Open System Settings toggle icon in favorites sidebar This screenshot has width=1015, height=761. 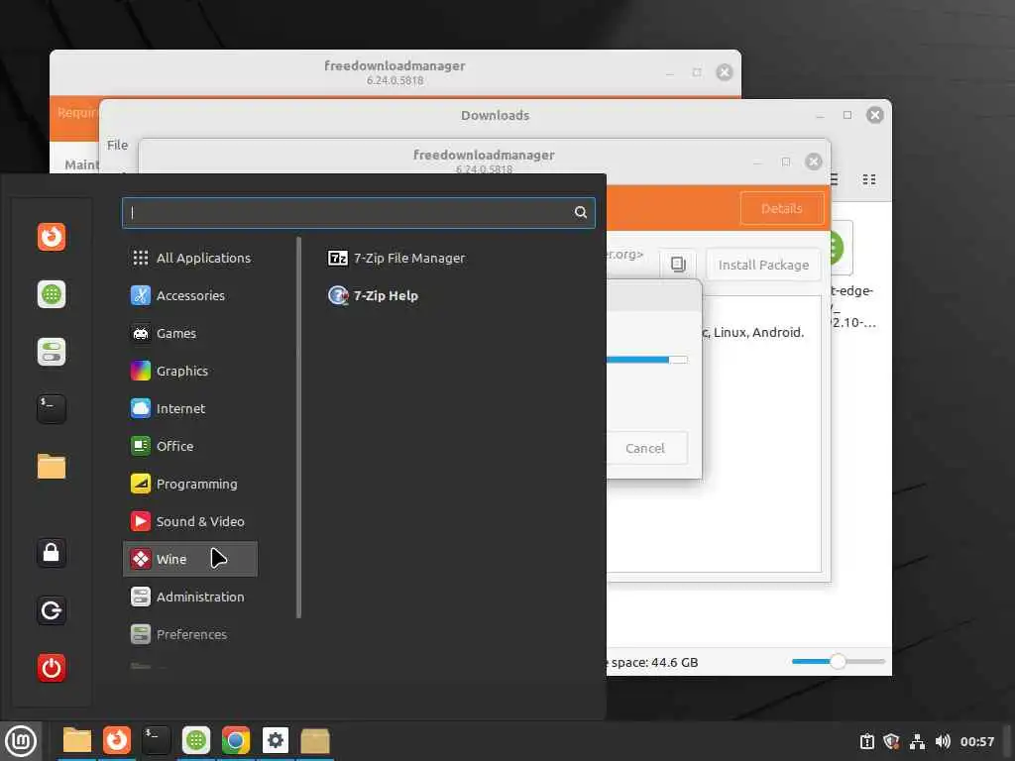tap(52, 352)
